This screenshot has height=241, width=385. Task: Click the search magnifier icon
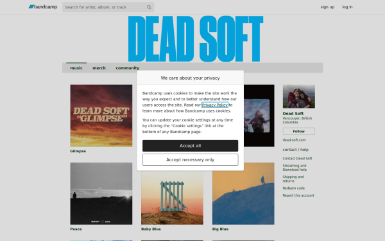[149, 7]
